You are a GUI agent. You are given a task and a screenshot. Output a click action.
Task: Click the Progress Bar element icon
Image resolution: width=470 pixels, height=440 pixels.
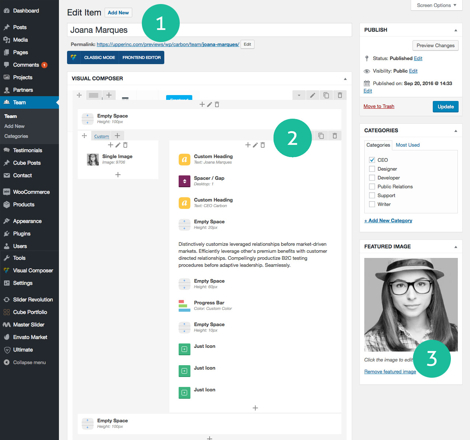(x=184, y=306)
